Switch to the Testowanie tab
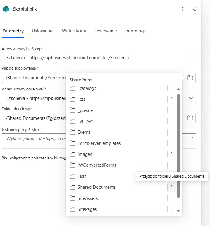The image size is (210, 226). click(x=106, y=31)
